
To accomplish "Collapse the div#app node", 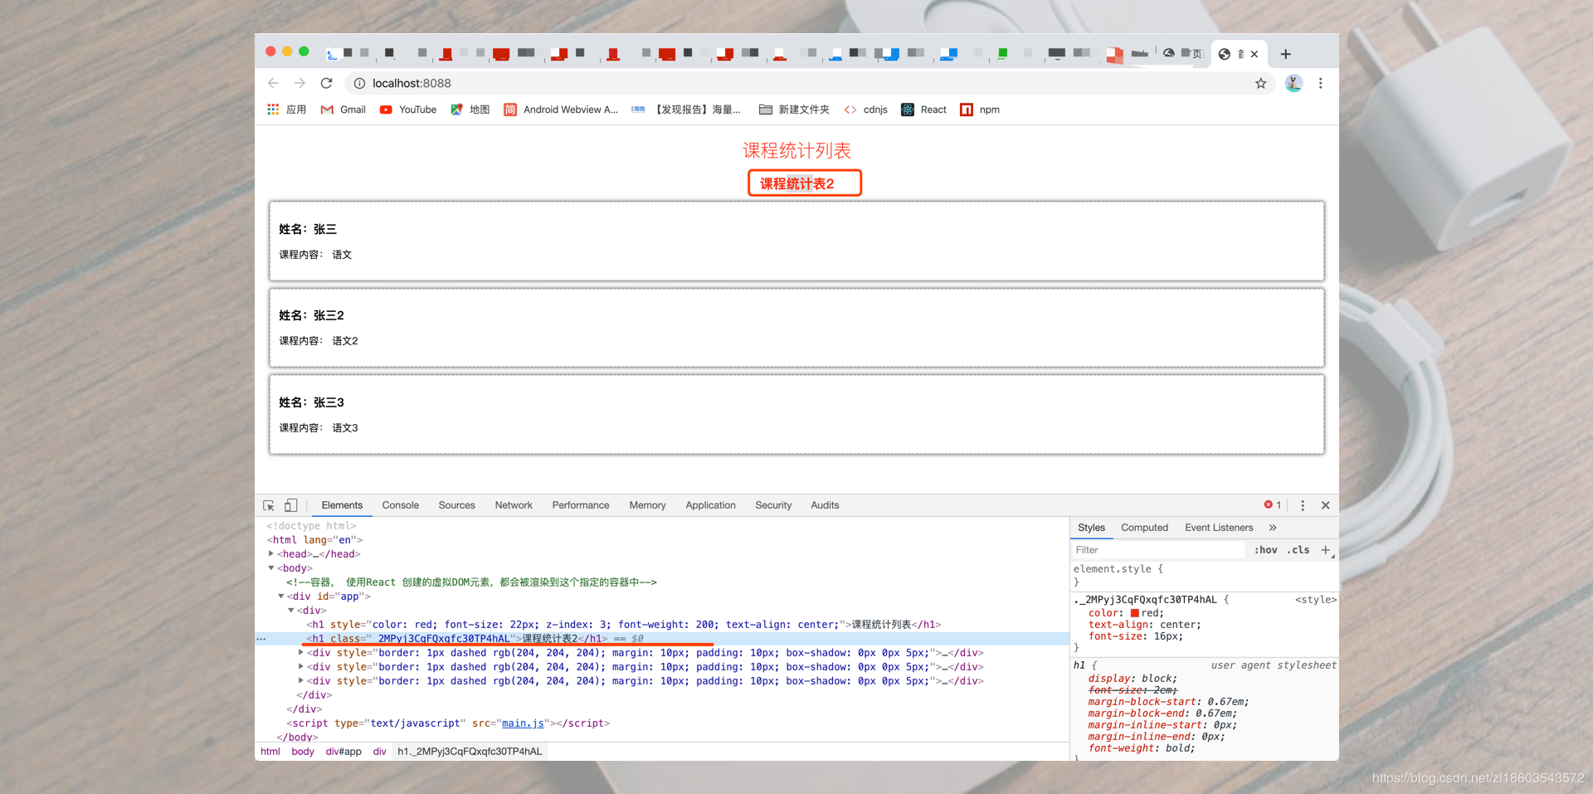I will pyautogui.click(x=281, y=596).
